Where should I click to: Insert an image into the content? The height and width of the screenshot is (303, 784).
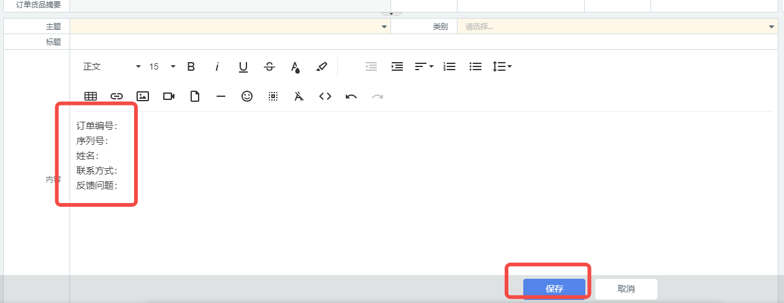[x=143, y=96]
